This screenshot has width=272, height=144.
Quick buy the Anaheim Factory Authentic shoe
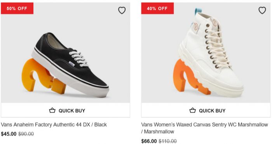click(65, 110)
